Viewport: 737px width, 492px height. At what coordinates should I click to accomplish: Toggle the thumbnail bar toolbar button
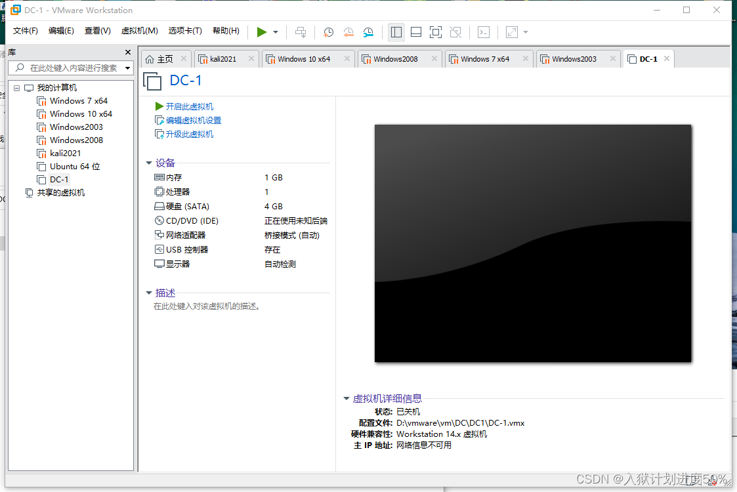coord(415,31)
